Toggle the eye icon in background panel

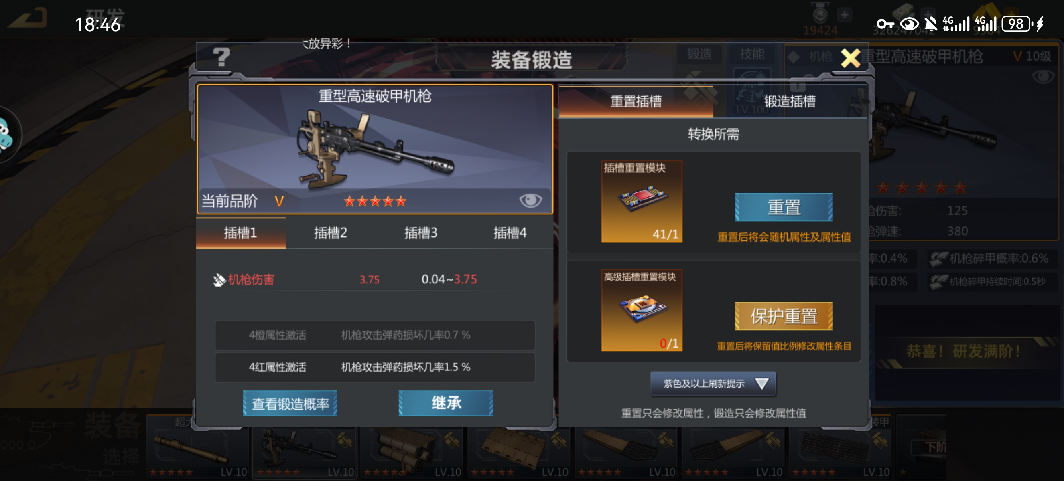point(1043,76)
